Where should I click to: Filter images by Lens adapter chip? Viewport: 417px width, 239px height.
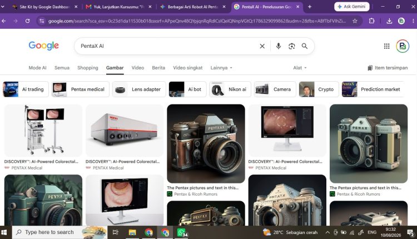pos(139,89)
